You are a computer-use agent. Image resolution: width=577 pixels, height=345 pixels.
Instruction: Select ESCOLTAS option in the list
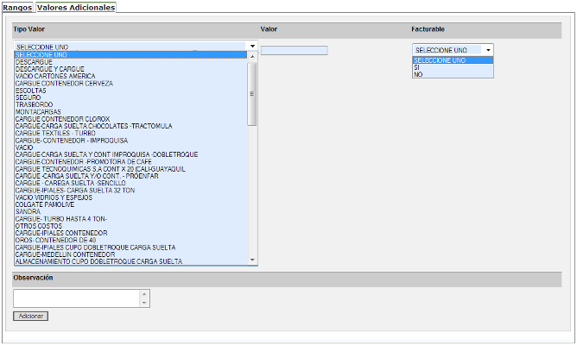point(33,91)
